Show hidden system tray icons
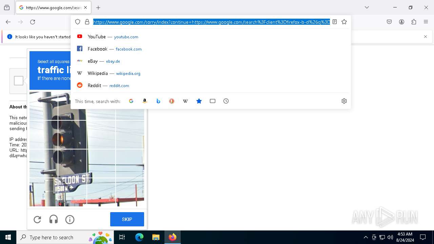This screenshot has width=434, height=244. [x=366, y=237]
